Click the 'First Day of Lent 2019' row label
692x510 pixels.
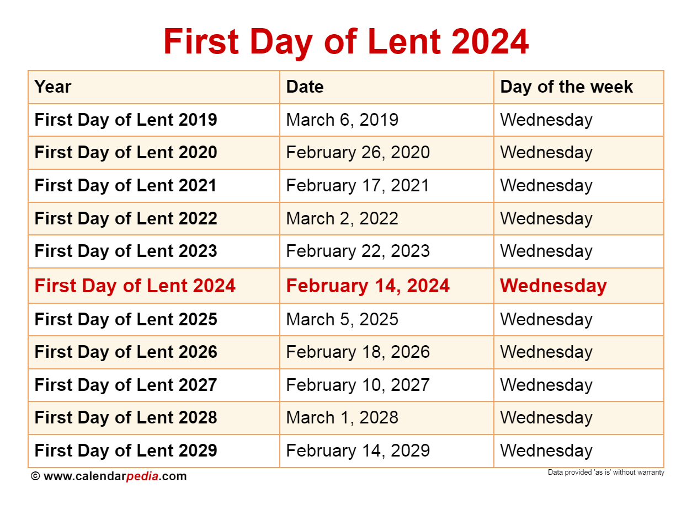126,120
